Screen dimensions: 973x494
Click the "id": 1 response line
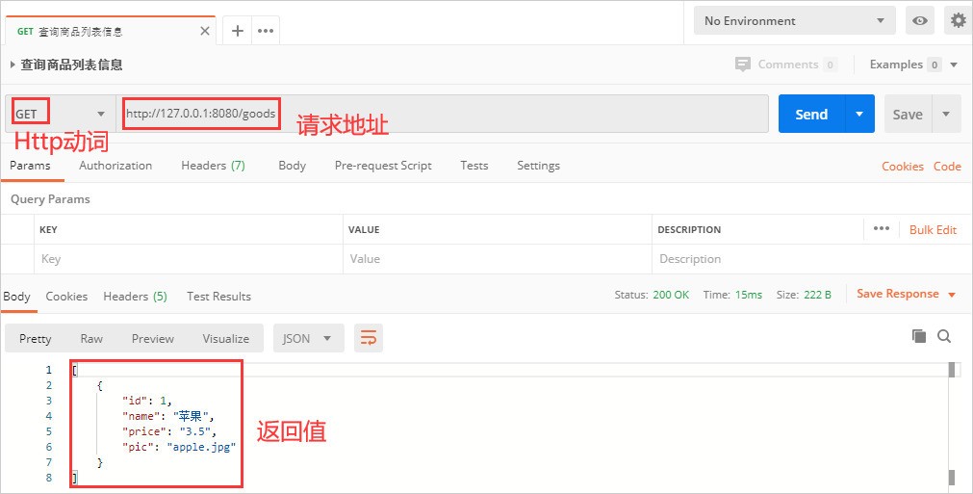pyautogui.click(x=147, y=401)
